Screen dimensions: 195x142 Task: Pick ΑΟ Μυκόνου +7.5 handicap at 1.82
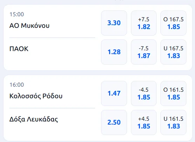pyautogui.click(x=144, y=23)
